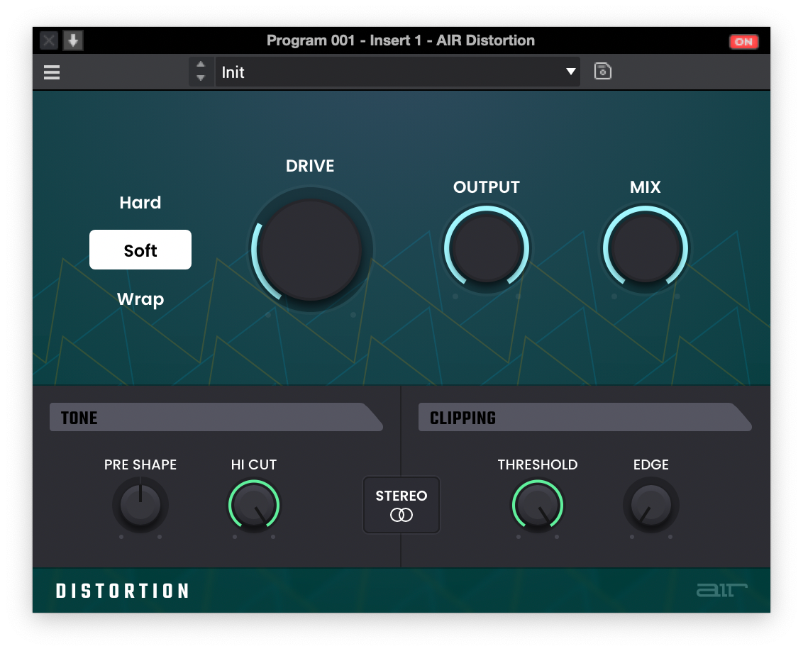Open the hamburger menu icon
The width and height of the screenshot is (803, 651).
pos(52,72)
